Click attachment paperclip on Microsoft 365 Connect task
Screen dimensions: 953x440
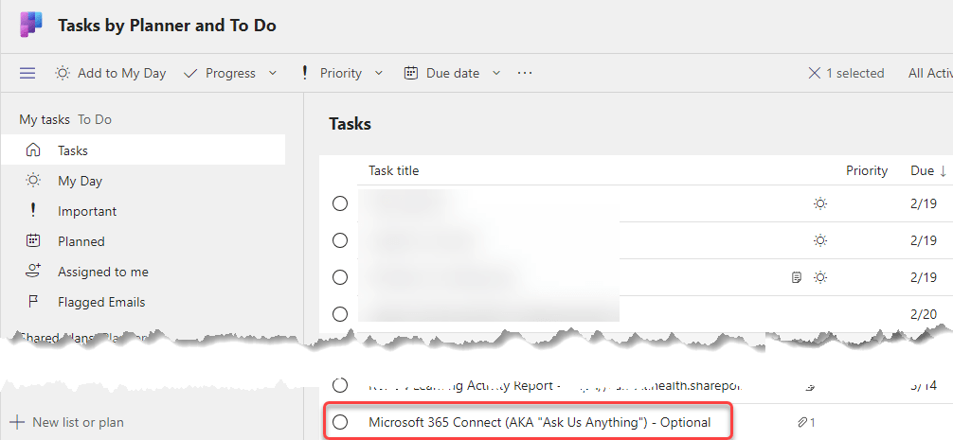coord(804,422)
